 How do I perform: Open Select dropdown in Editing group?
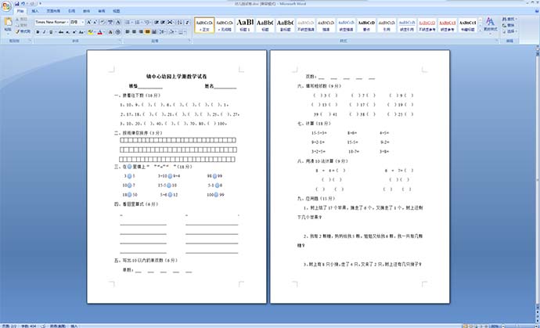(x=511, y=31)
